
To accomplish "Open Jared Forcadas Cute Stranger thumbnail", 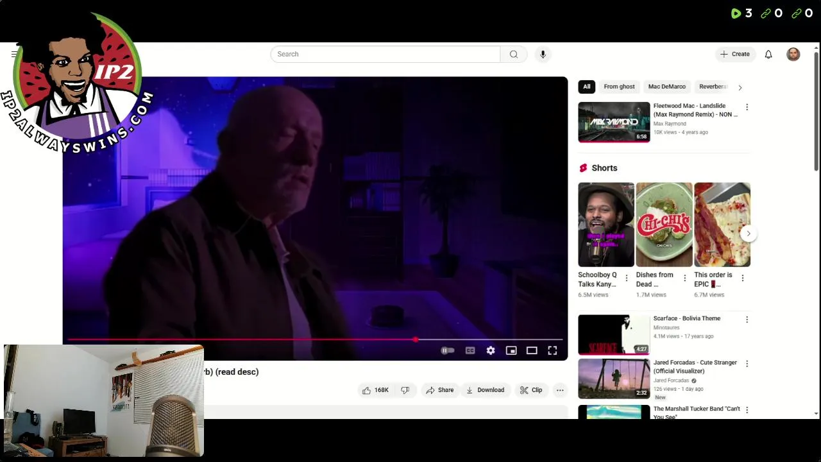I will coord(614,379).
